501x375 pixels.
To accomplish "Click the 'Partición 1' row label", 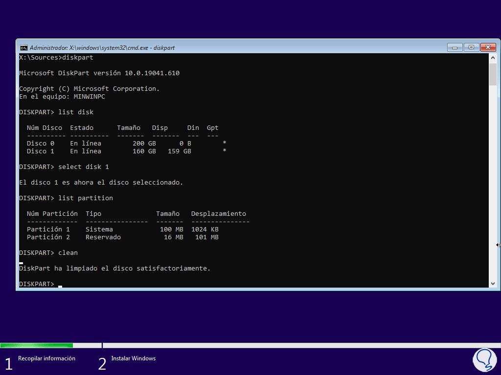I will click(48, 229).
